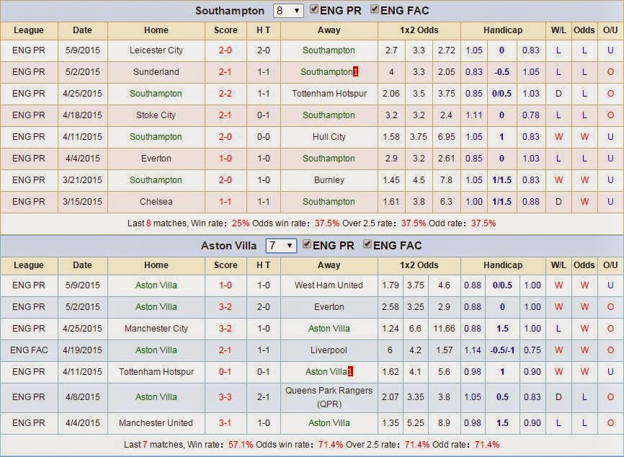Toggle Southampton ENG PR checkbox
Screen dimensions: 624x457
coord(314,9)
